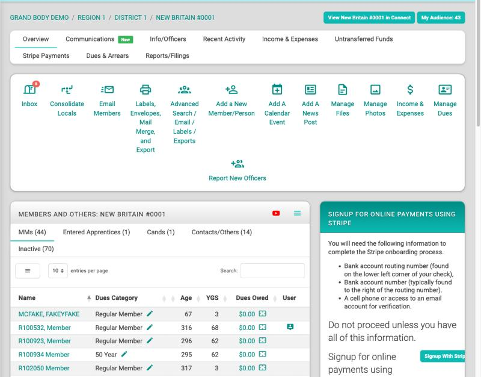Screen dimensions: 481x377
Task: Open YouTube video icon in Members panel
Action: pos(276,213)
